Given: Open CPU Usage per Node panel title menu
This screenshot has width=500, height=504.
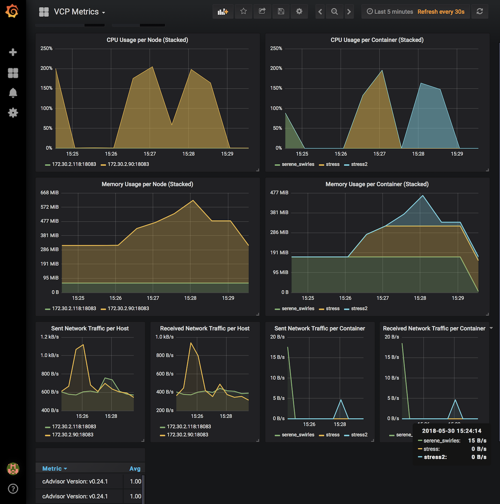Looking at the screenshot, I should tap(147, 40).
